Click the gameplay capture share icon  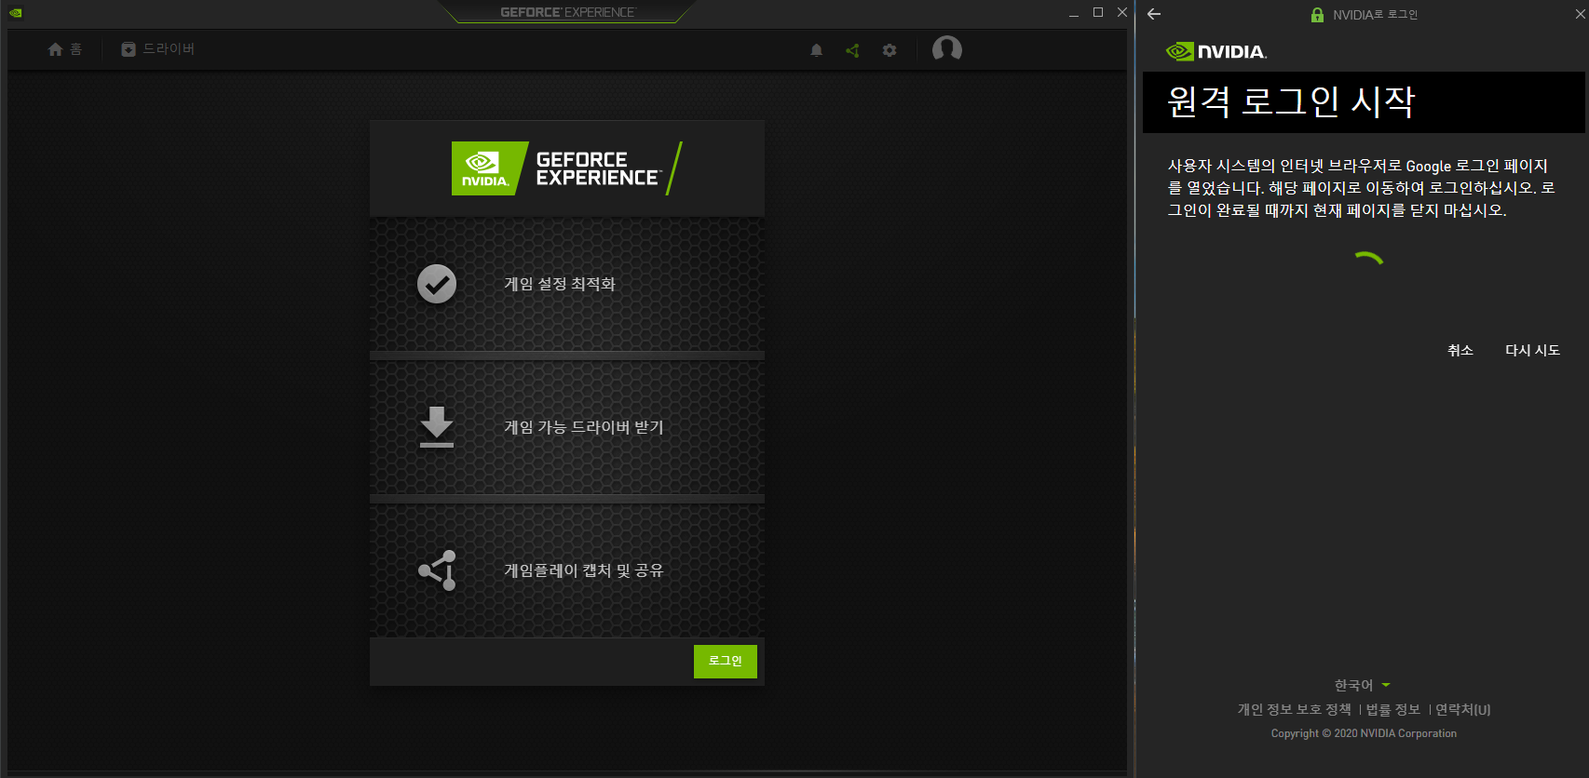tap(437, 570)
